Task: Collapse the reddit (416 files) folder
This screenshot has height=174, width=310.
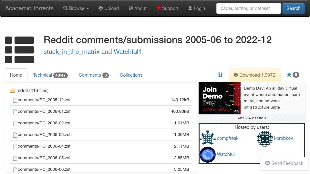Action: point(29,91)
